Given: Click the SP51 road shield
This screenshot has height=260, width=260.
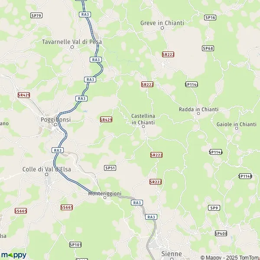Looking at the screenshot, I should pyautogui.click(x=110, y=168).
